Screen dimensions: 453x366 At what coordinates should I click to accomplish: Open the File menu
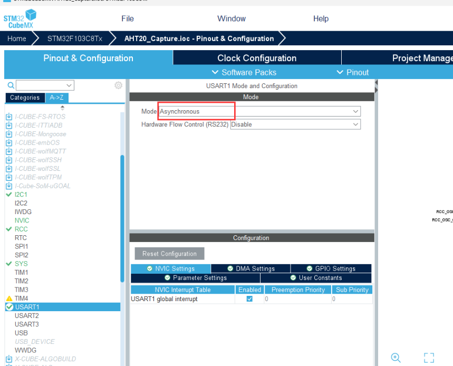[x=128, y=19]
